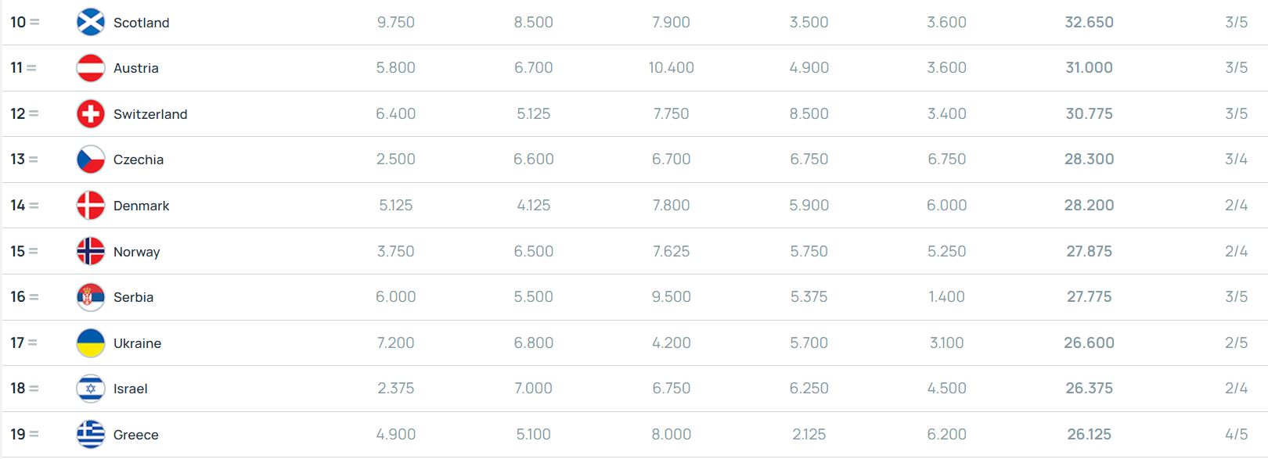1268x459 pixels.
Task: Click the Austria flag icon
Action: point(91,68)
